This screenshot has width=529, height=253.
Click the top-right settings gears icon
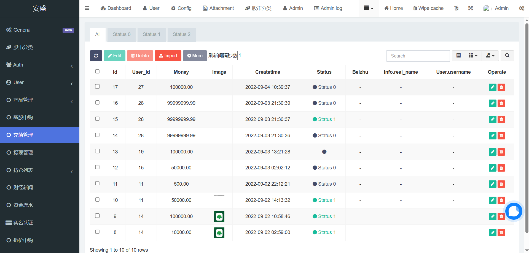(522, 8)
